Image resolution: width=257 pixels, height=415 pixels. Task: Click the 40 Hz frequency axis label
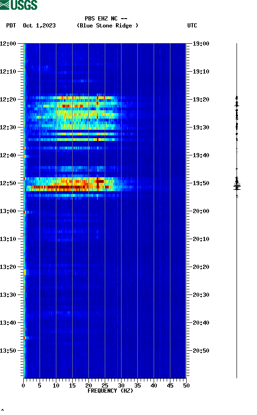[x=154, y=386]
